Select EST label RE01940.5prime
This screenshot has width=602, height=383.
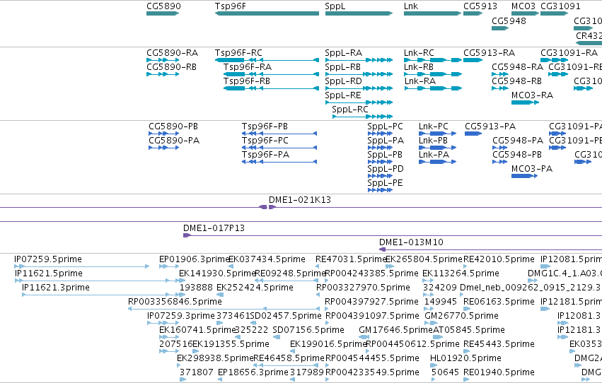pos(499,372)
